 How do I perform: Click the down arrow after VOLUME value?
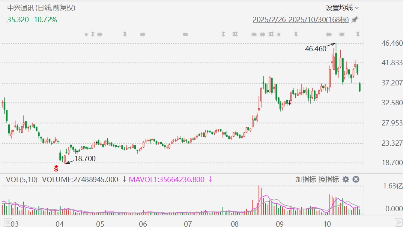coord(124,179)
